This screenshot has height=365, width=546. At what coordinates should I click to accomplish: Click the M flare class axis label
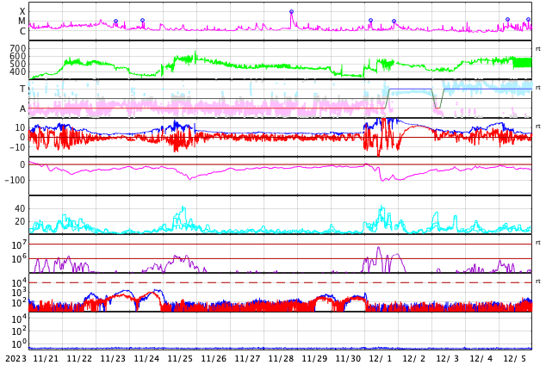click(22, 22)
